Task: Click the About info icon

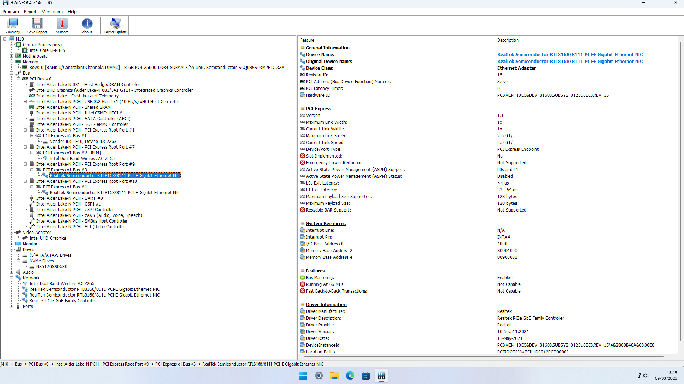Action: pyautogui.click(x=87, y=26)
